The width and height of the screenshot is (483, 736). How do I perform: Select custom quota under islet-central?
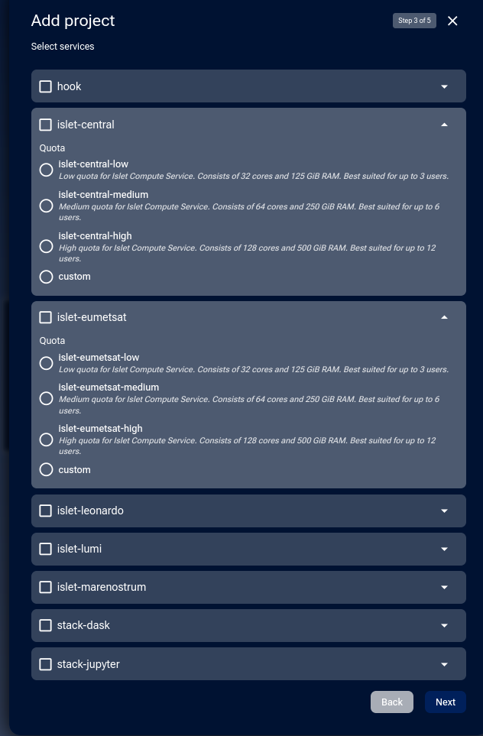coord(47,277)
